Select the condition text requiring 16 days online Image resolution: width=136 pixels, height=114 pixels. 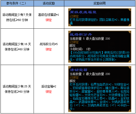(x=17, y=47)
